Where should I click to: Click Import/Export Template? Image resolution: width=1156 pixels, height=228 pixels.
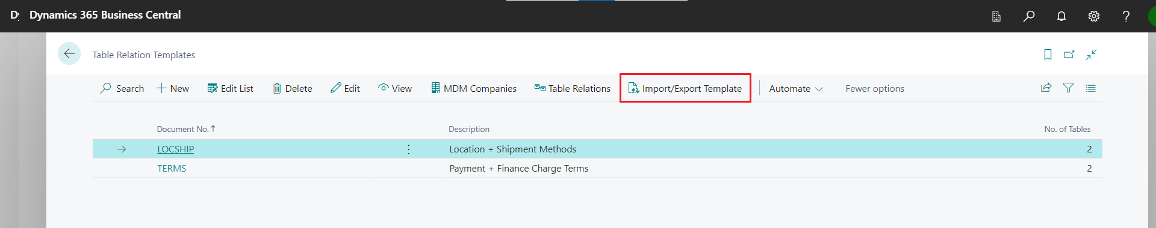click(685, 88)
